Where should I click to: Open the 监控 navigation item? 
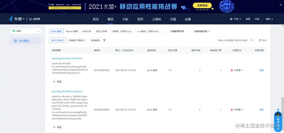tap(140, 19)
